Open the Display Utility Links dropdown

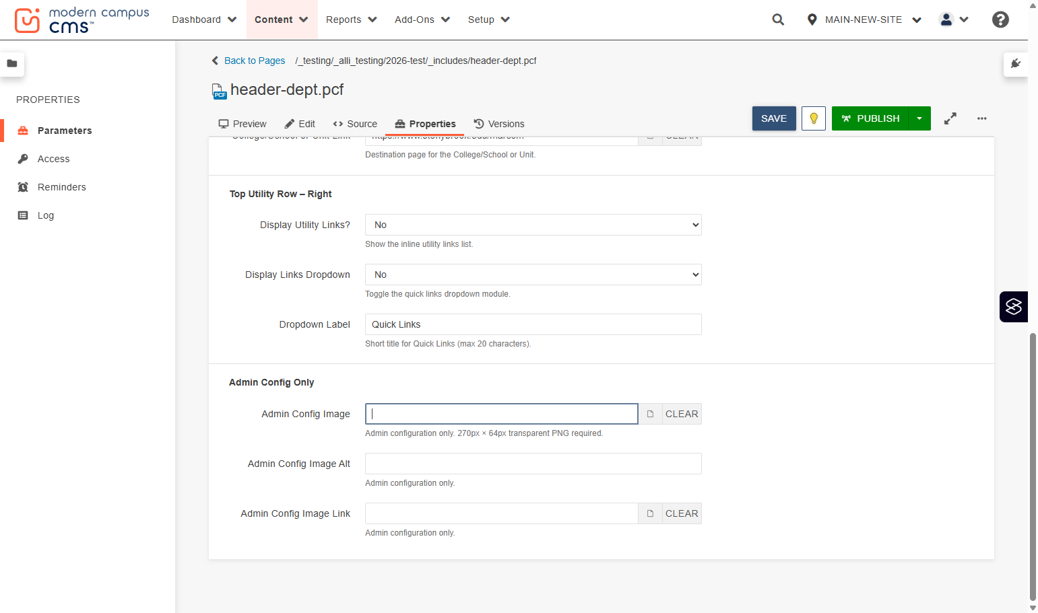click(533, 225)
